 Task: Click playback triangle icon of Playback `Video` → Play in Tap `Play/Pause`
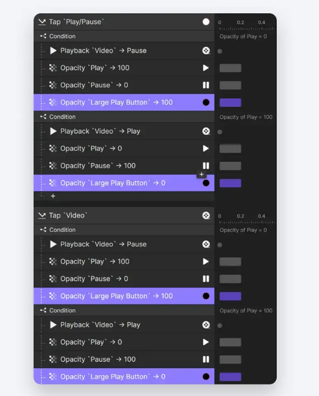[x=53, y=131]
